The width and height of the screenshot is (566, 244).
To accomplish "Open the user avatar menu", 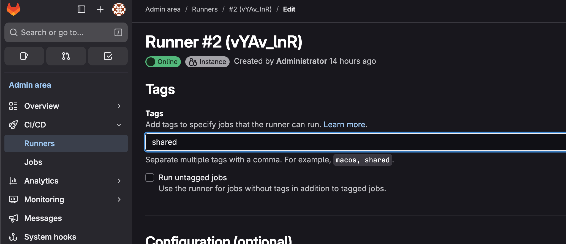I will click(119, 9).
